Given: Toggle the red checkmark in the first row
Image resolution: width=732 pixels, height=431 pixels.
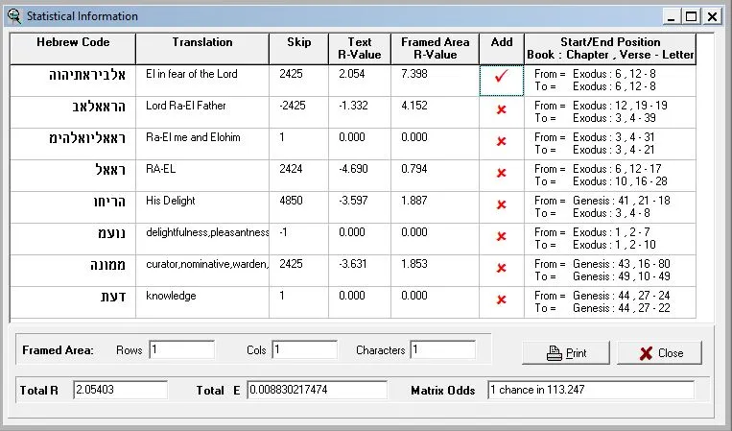Looking at the screenshot, I should coord(501,80).
